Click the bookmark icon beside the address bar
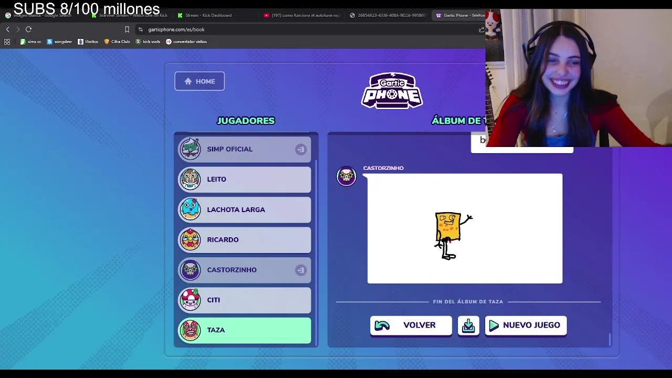 tap(127, 29)
